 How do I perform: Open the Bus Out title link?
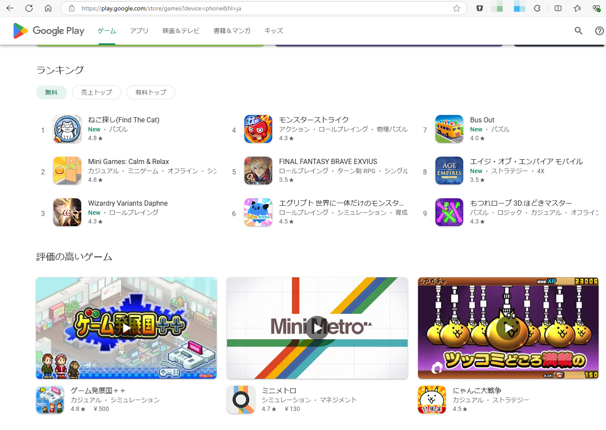tap(482, 120)
